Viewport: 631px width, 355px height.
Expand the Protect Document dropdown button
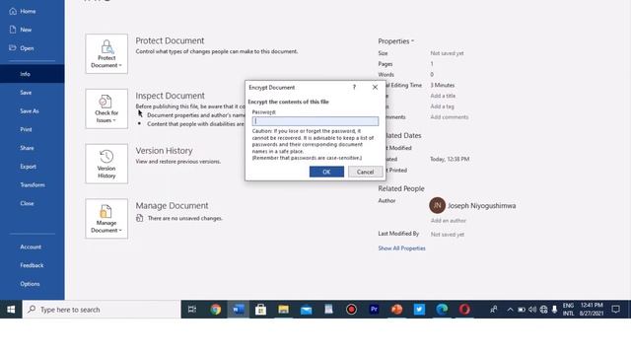(106, 54)
